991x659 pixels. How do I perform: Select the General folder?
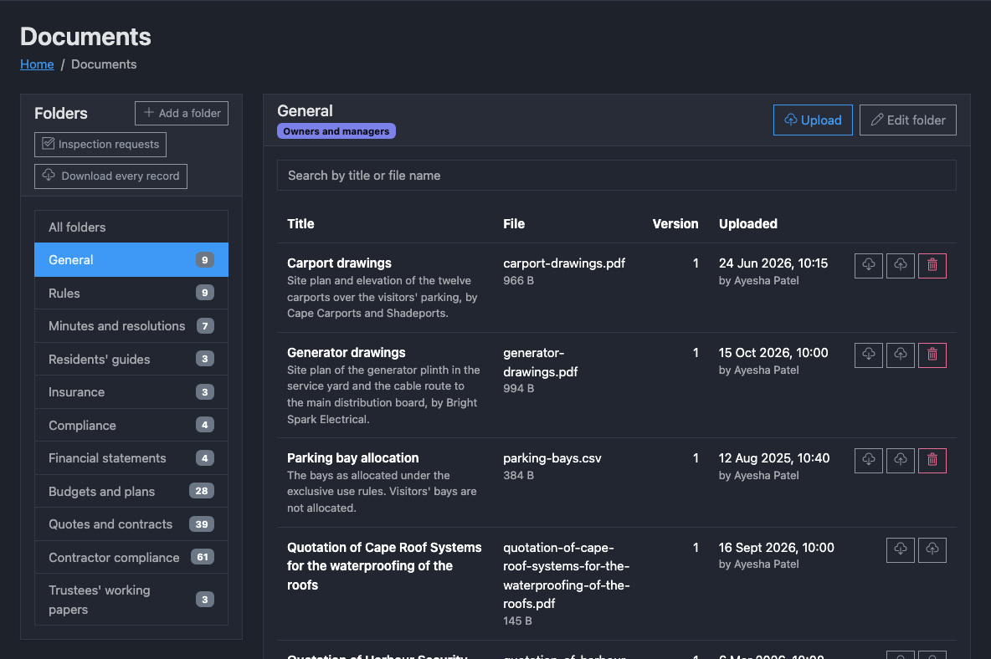click(131, 260)
